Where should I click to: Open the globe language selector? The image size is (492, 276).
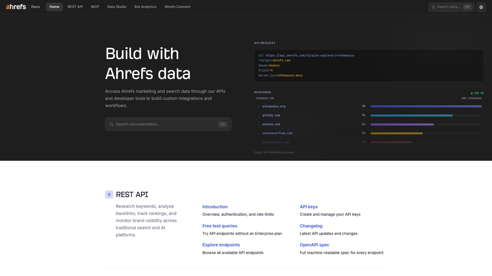click(x=481, y=7)
